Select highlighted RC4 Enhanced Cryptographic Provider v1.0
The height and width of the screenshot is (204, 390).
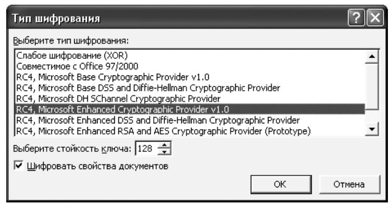click(190, 109)
